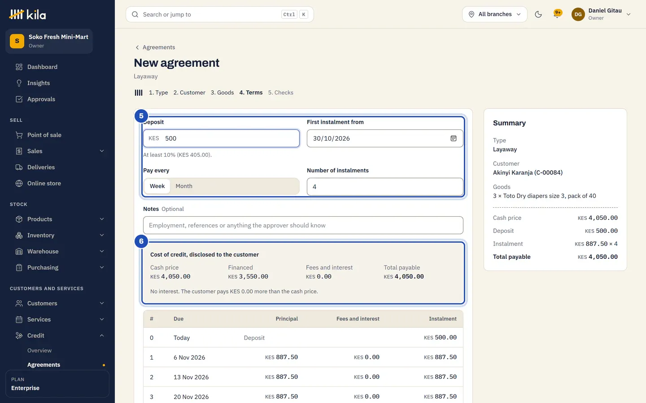The image size is (646, 403).
Task: Open Point of sale cart icon
Action: pos(19,135)
